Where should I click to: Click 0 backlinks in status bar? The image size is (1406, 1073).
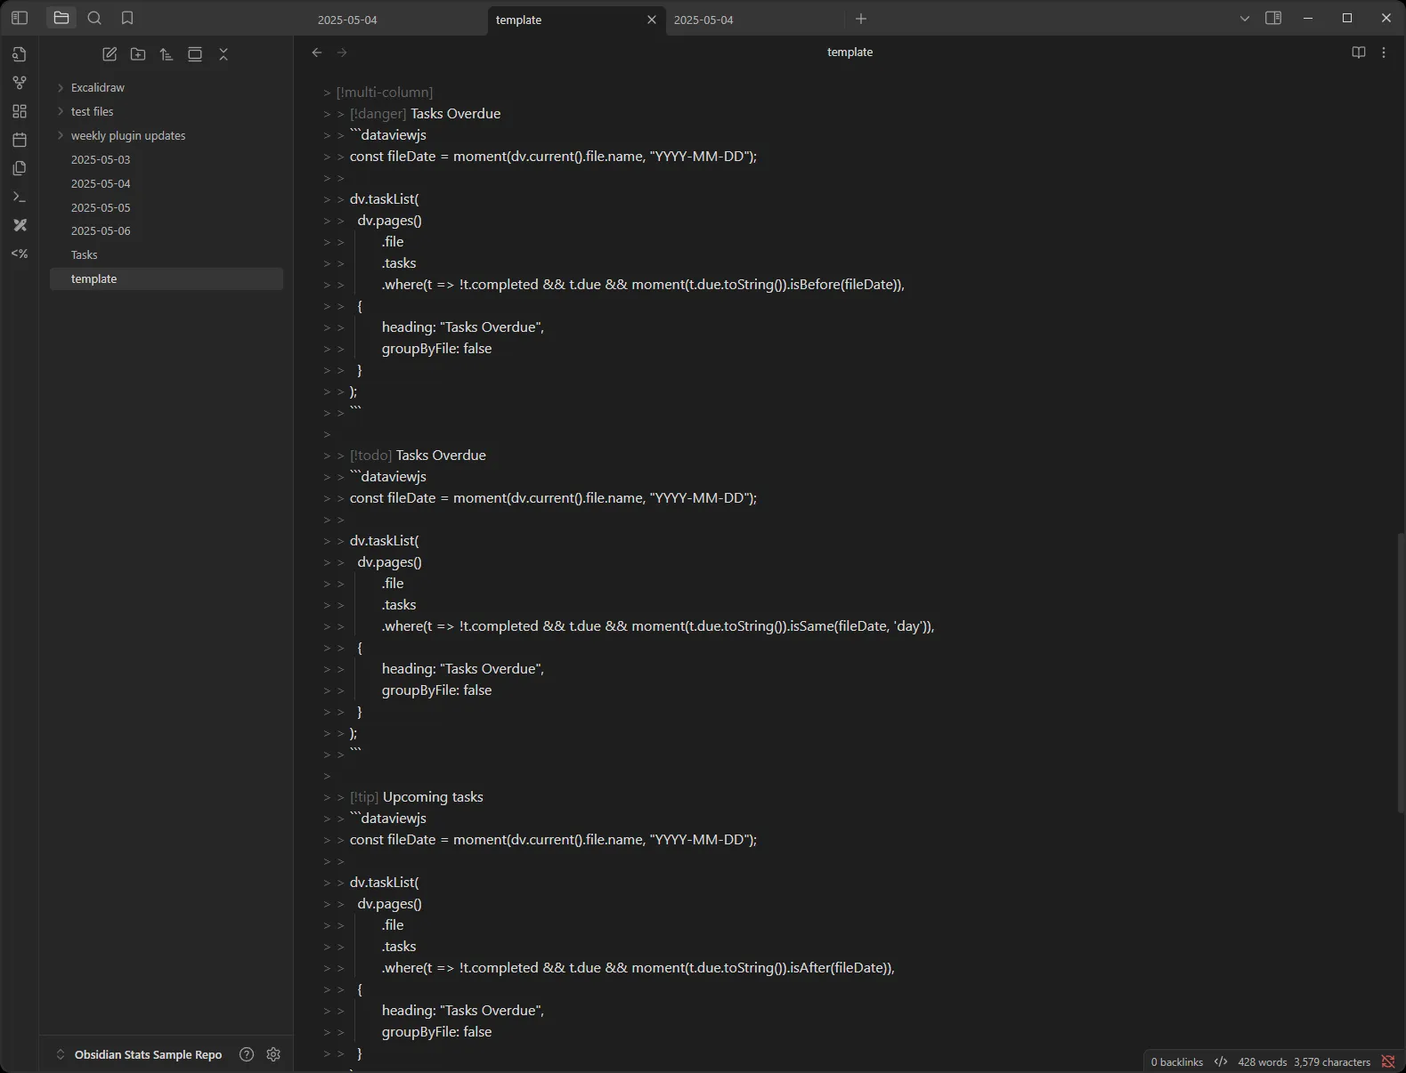point(1176,1061)
